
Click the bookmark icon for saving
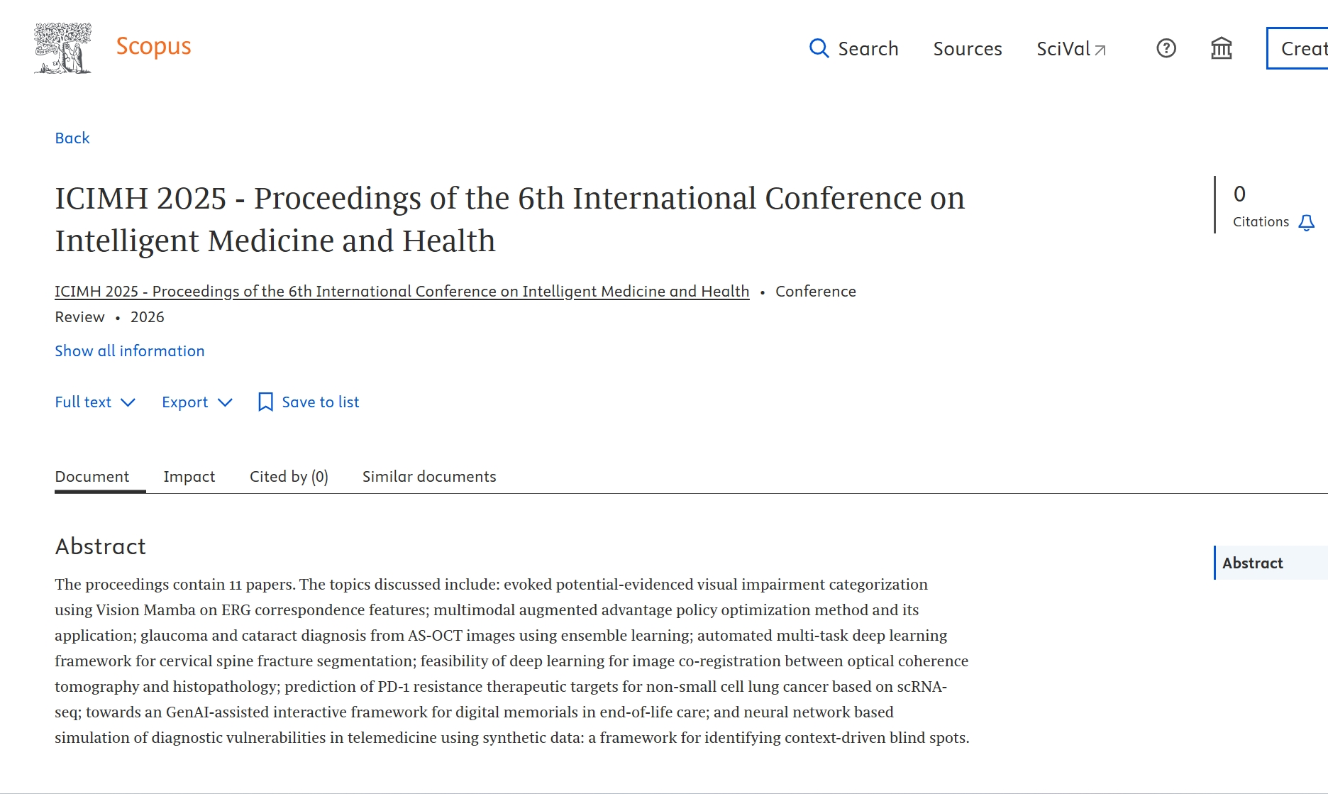pyautogui.click(x=265, y=402)
